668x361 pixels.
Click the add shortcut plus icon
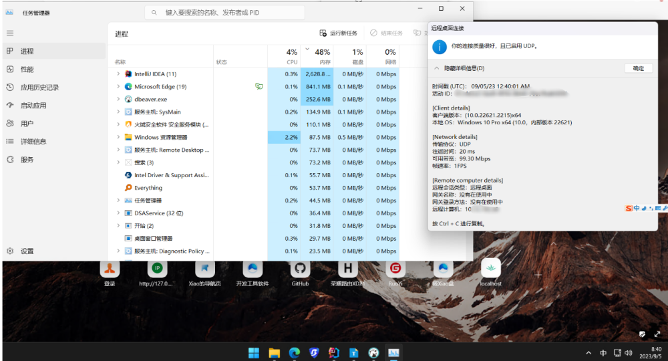[x=538, y=275]
